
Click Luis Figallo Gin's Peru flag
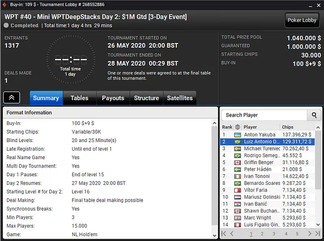point(237,225)
